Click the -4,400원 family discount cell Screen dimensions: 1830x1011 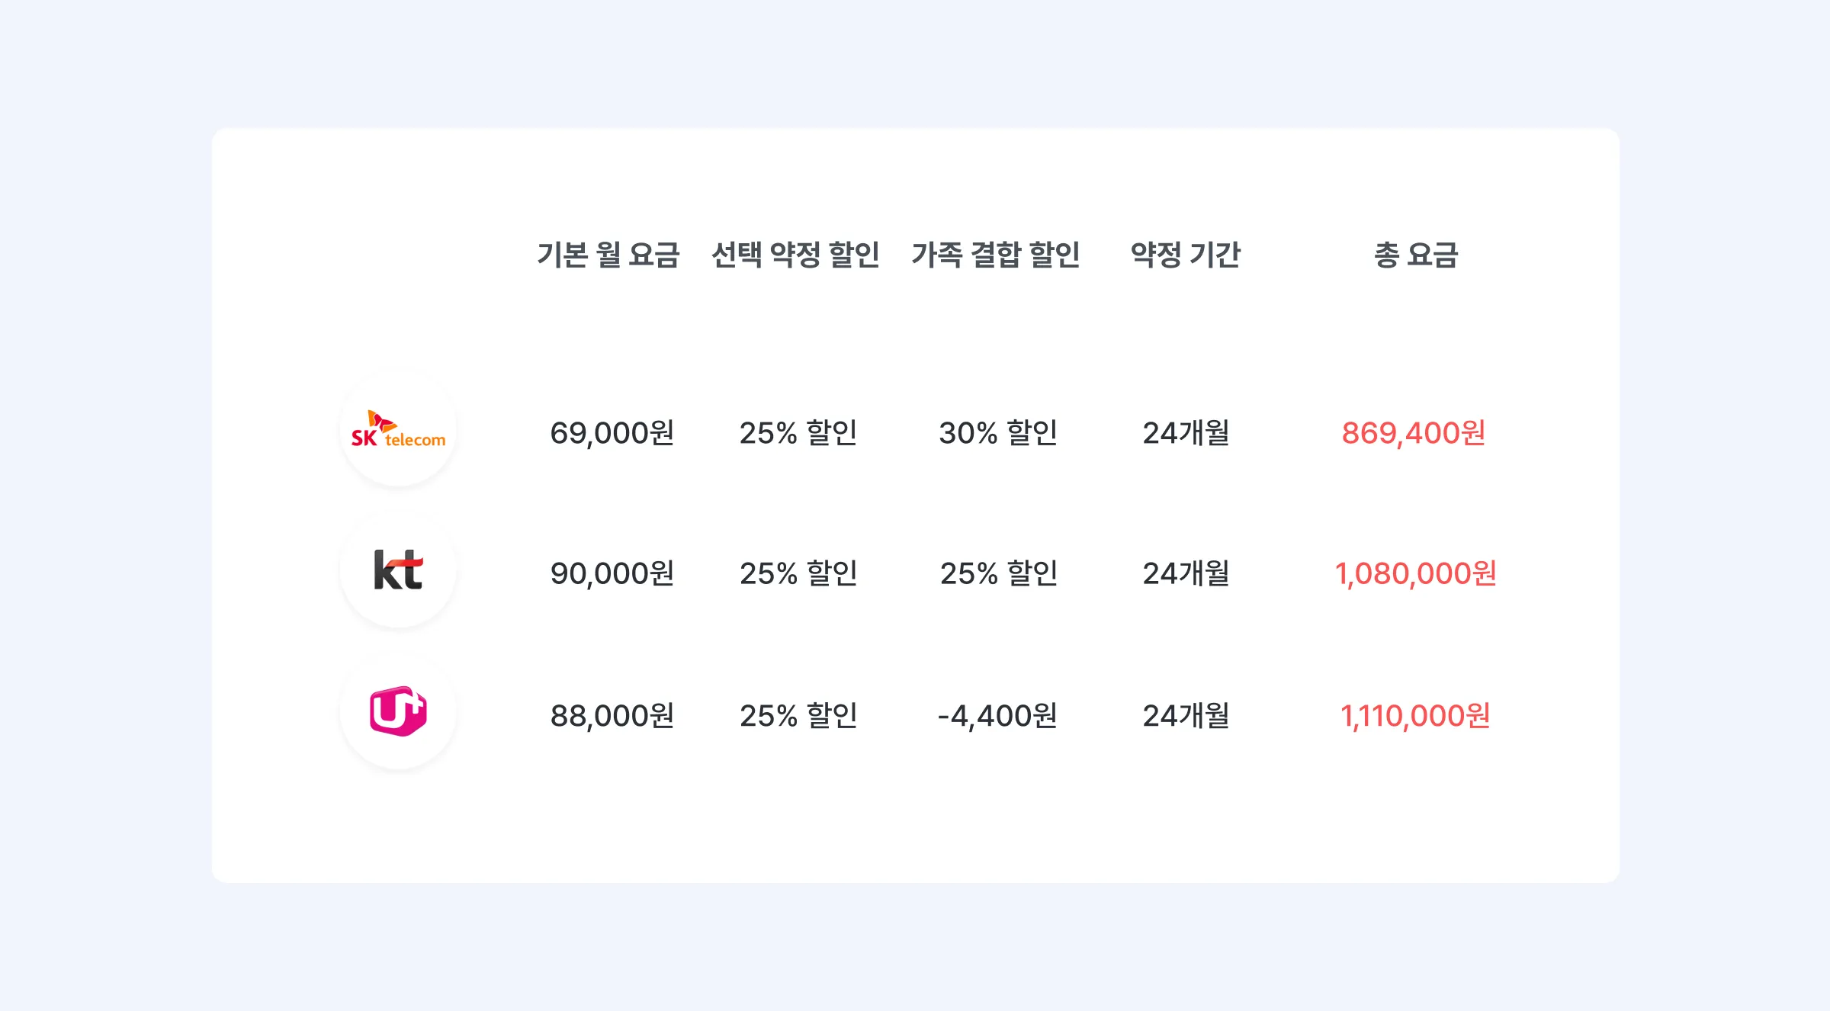997,716
